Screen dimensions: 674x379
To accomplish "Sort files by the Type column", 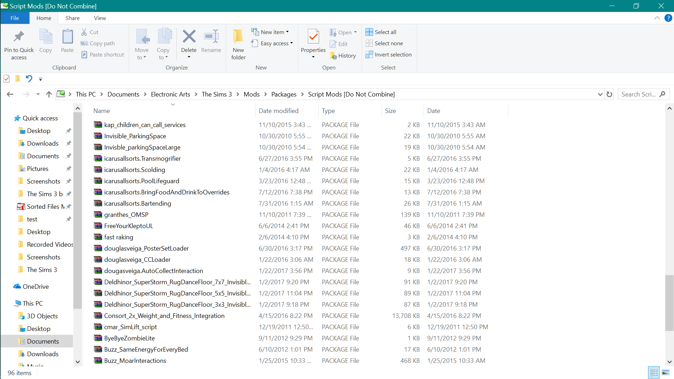I will [350, 111].
